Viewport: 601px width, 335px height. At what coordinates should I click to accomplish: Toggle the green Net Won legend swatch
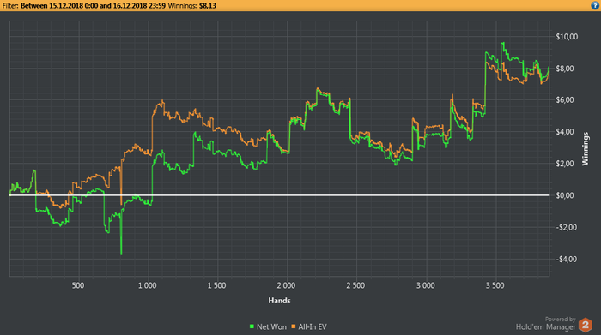[x=252, y=326]
